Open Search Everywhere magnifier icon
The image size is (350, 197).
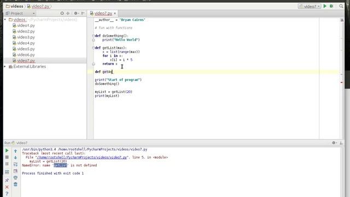(x=341, y=6)
